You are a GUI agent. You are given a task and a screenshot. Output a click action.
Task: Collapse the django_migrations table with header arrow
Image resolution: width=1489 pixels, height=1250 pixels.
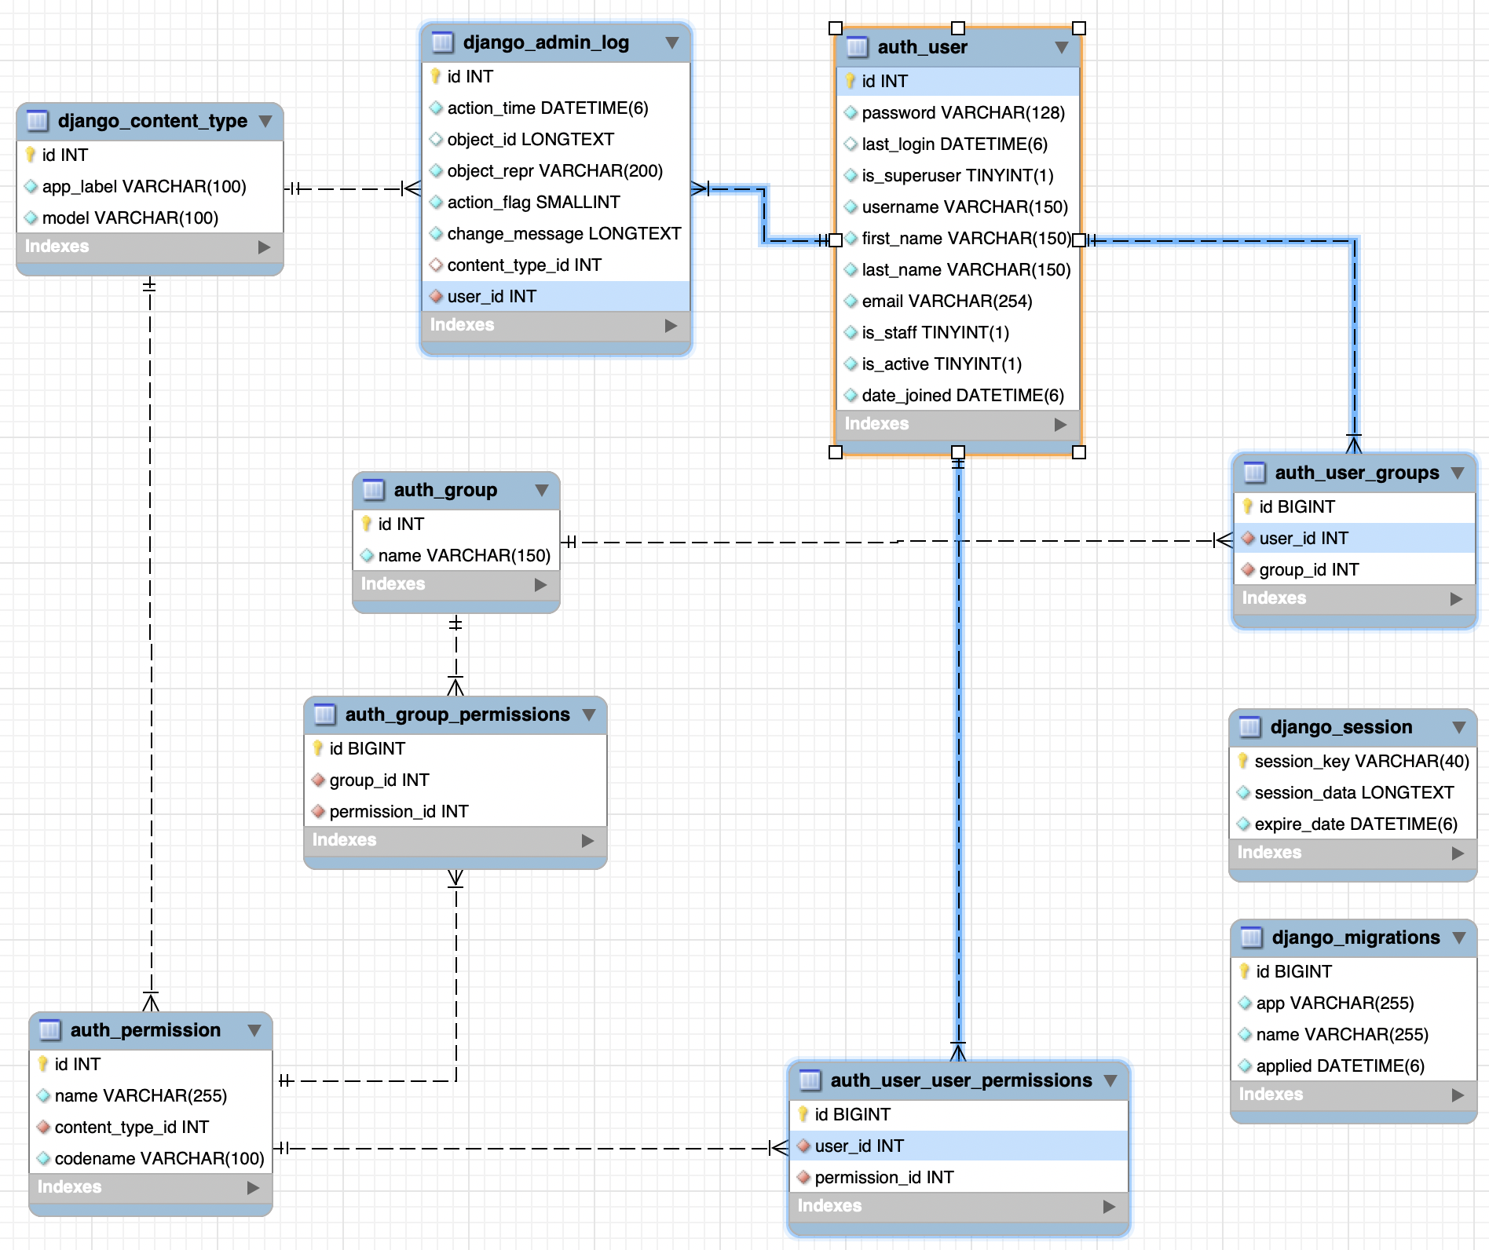(1459, 937)
